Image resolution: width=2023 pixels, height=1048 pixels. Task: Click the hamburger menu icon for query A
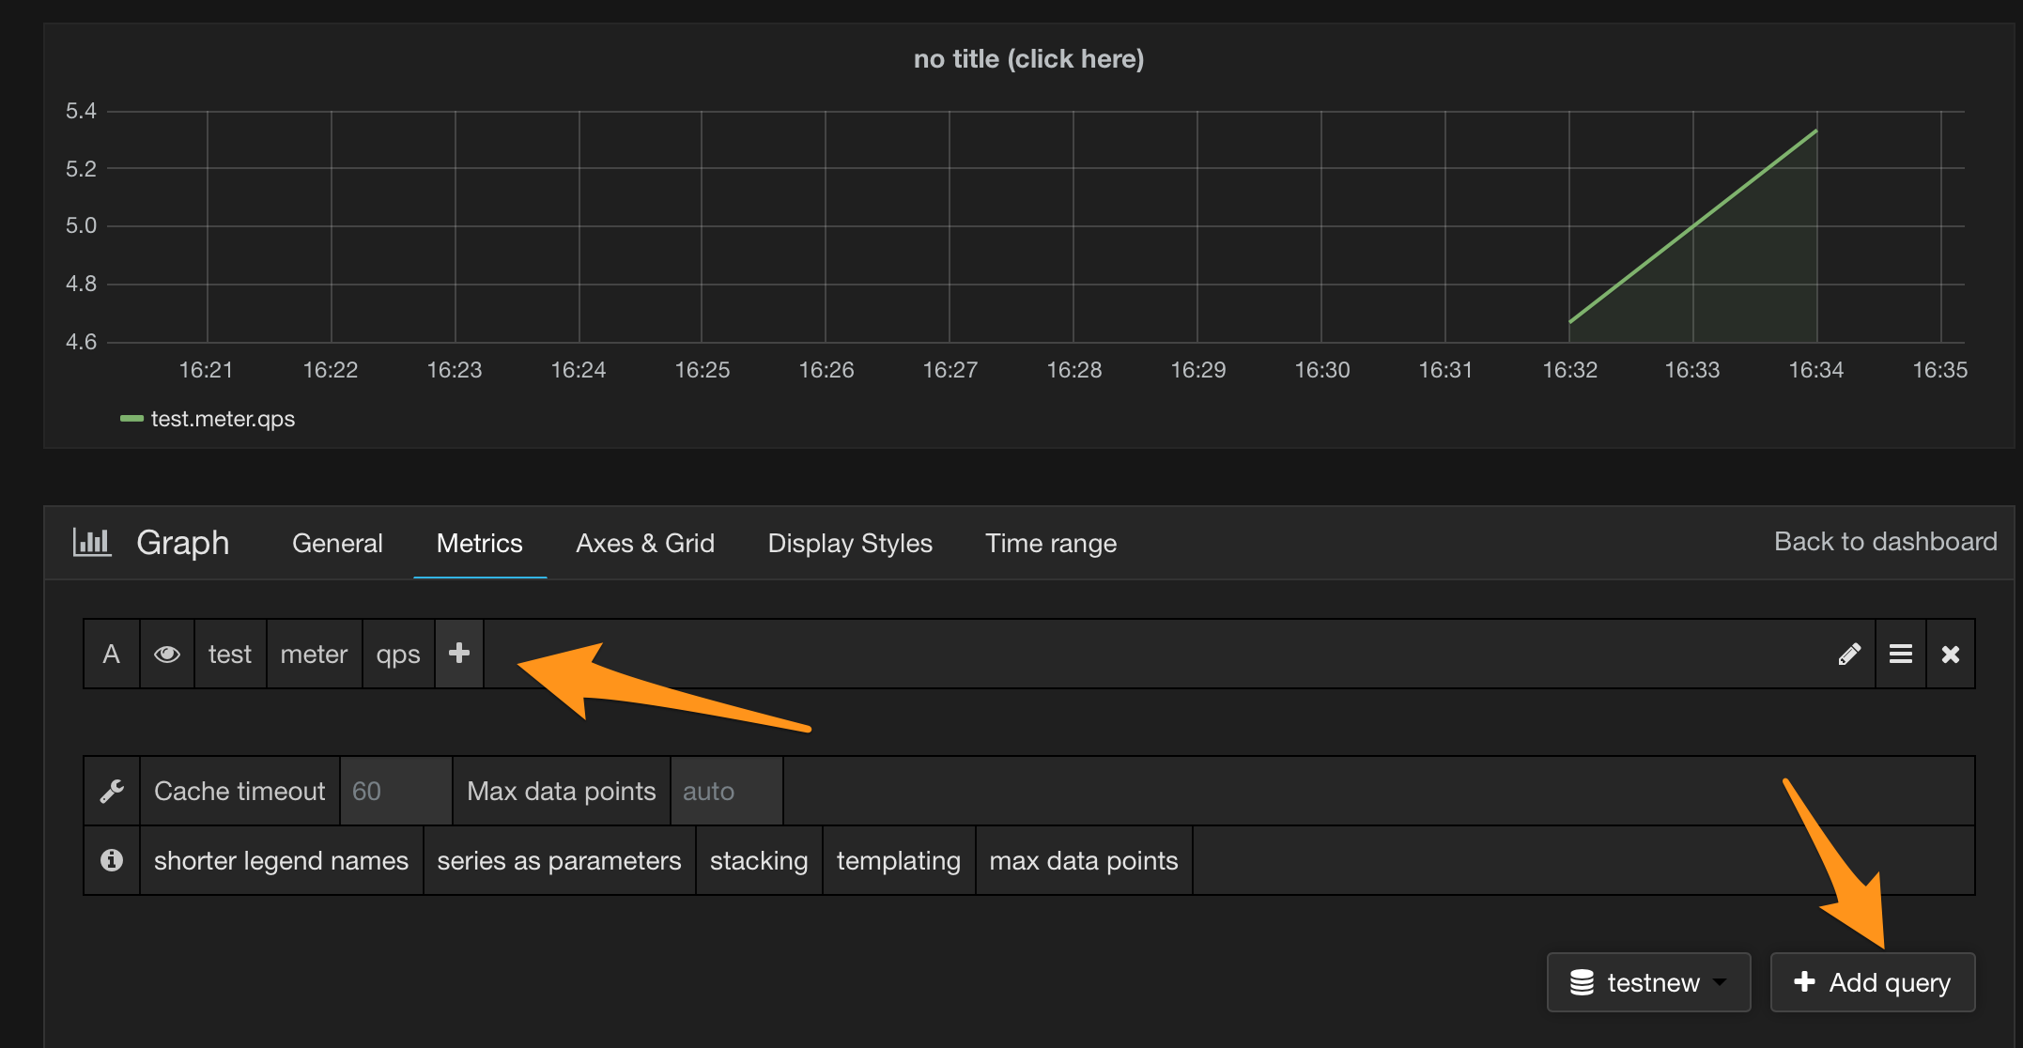[x=1900, y=654]
